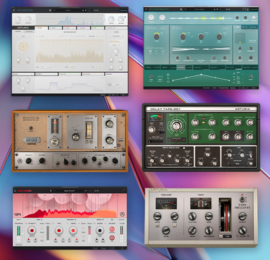
Task: Click the Output knob on Tape Mello-Fi
Action: click(242, 216)
